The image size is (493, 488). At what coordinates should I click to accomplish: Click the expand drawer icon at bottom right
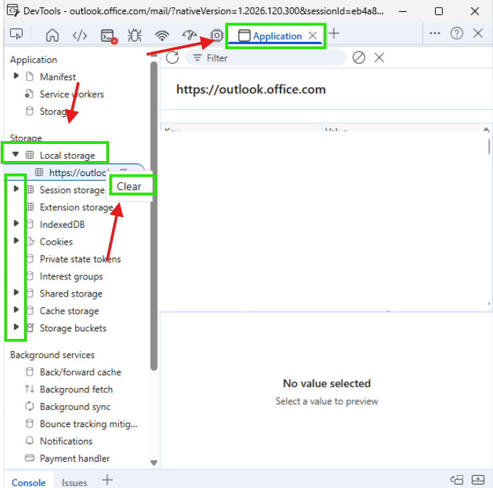tap(478, 479)
